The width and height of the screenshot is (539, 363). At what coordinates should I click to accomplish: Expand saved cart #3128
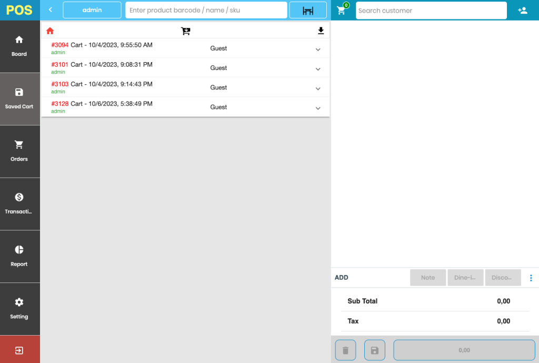pos(318,108)
